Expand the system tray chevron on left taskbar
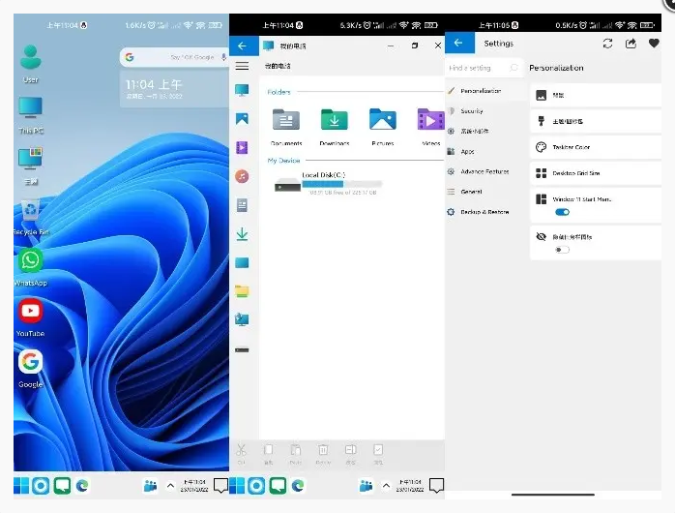 171,486
